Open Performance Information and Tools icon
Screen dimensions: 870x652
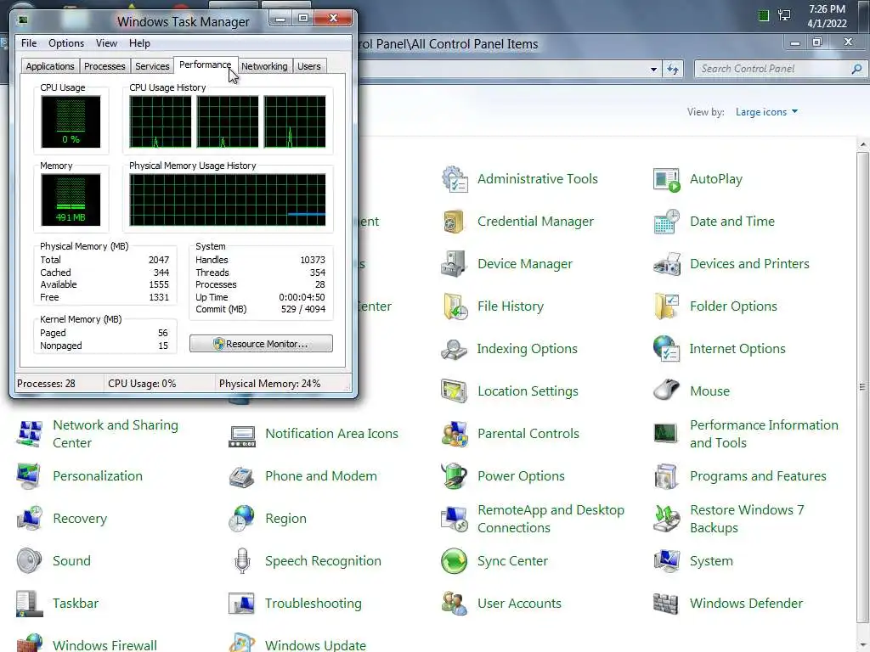click(666, 434)
